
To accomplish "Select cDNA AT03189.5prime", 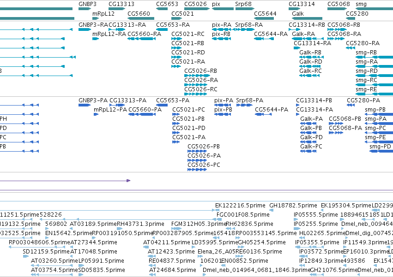I will 93,224.
